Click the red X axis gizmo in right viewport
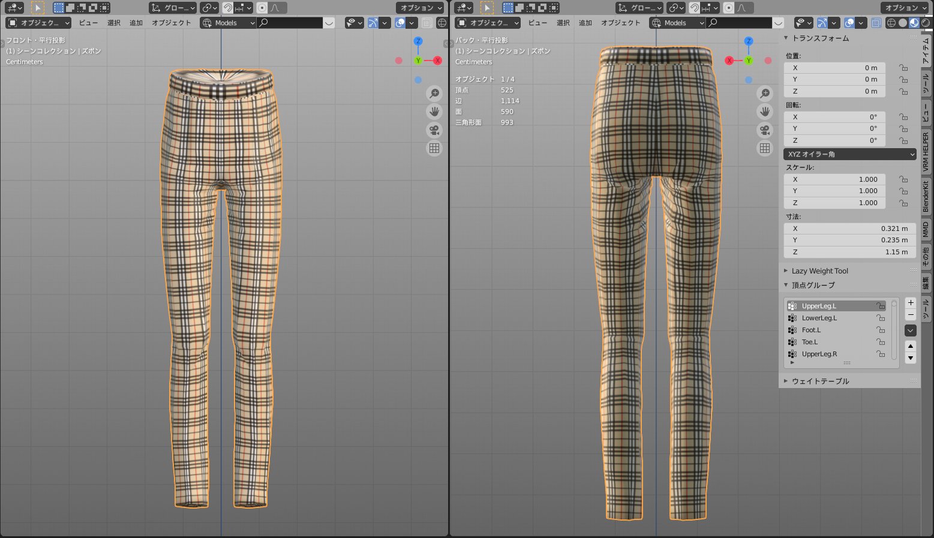The width and height of the screenshot is (934, 538). point(729,61)
